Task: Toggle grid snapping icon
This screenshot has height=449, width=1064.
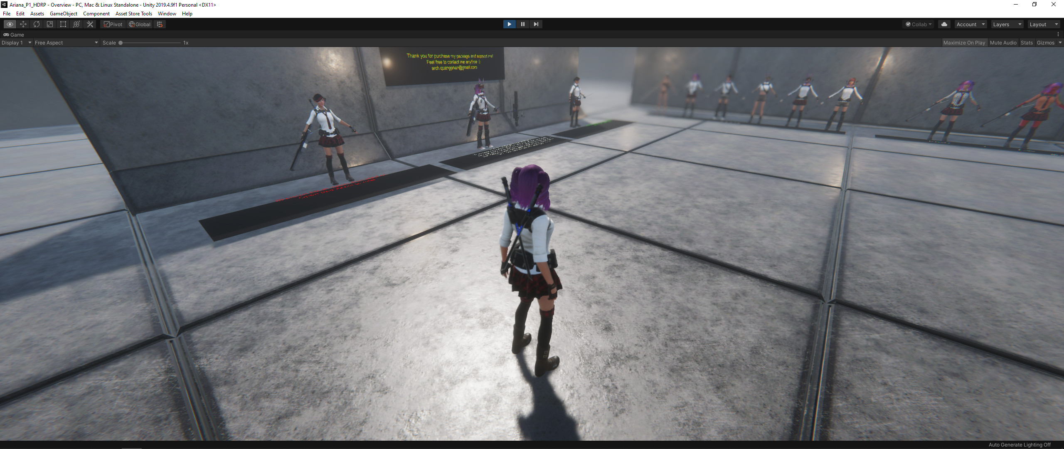Action: click(160, 24)
